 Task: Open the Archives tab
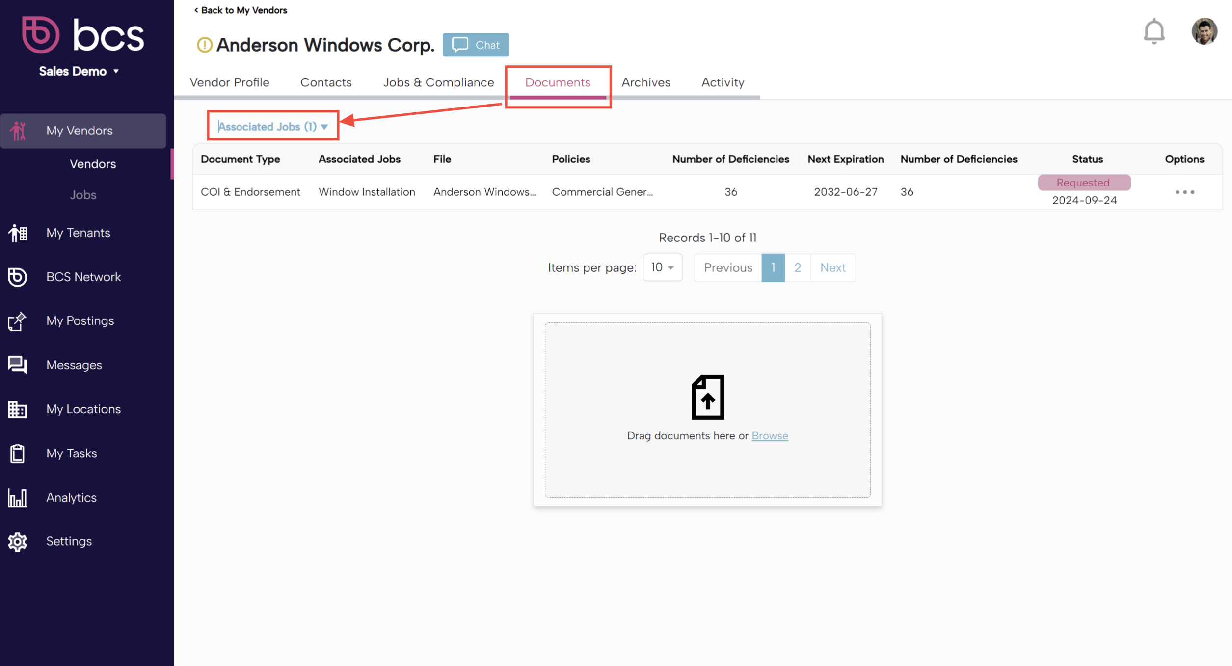pos(645,82)
